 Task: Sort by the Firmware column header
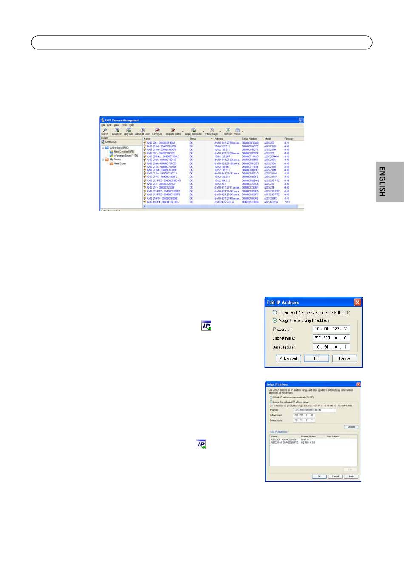pyautogui.click(x=293, y=139)
